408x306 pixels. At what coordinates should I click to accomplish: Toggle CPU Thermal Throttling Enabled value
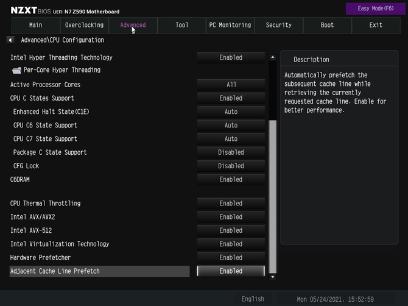pos(231,204)
